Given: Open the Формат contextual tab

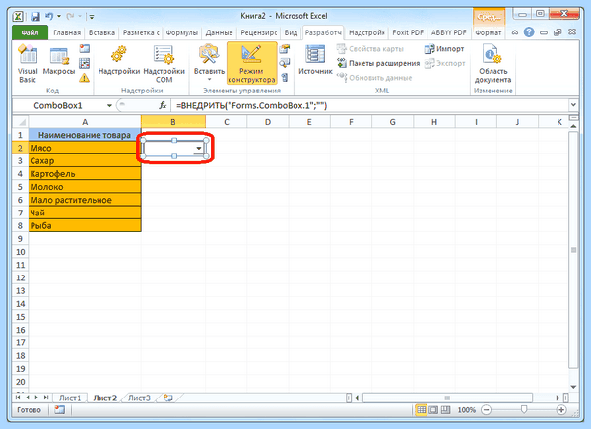Looking at the screenshot, I should [x=489, y=32].
